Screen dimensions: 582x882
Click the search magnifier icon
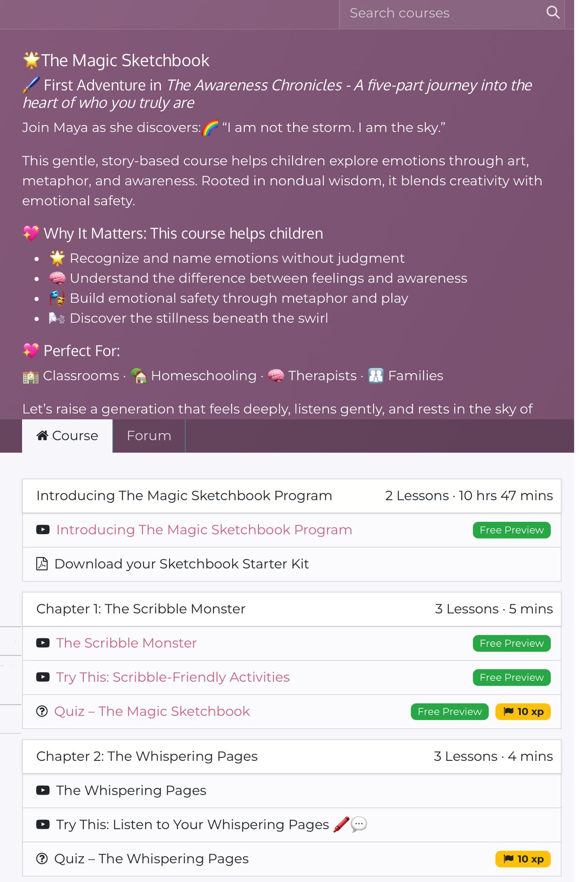[x=553, y=12]
